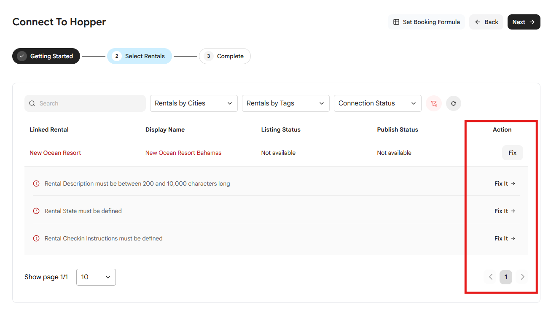
Task: Click the Listing Status 'Not available' cell
Action: 278,153
